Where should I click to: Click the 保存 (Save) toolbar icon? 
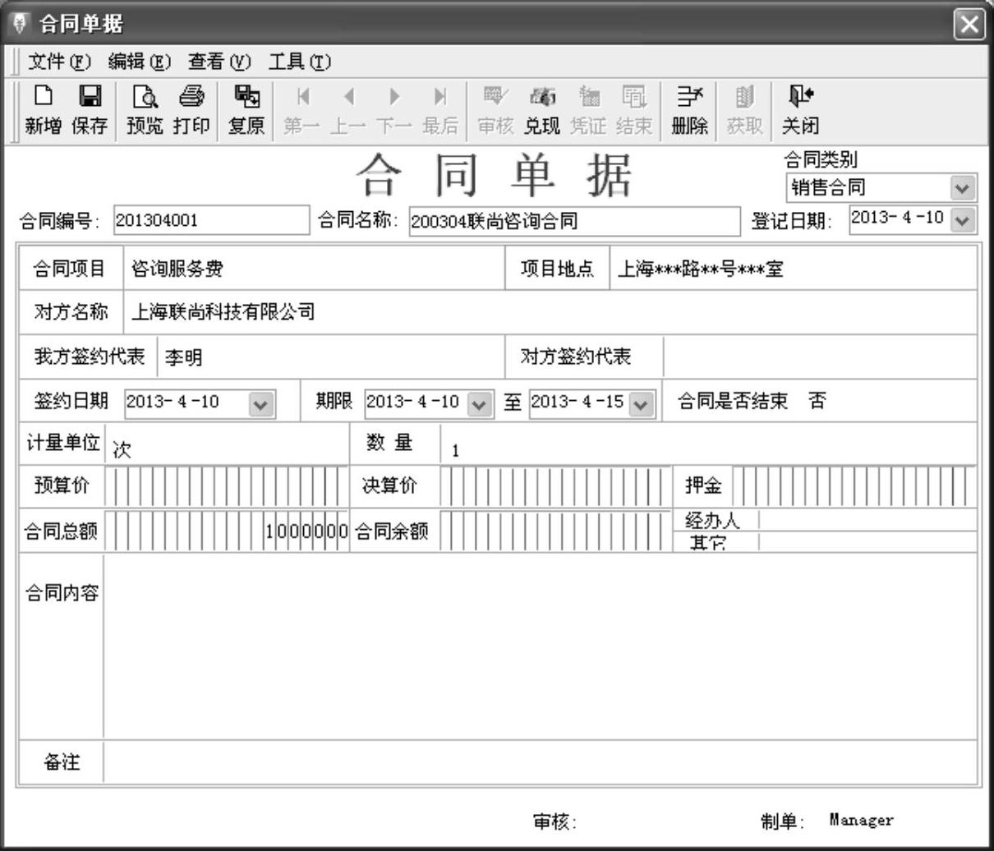click(89, 110)
